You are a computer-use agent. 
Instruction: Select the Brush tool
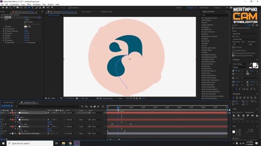pyautogui.click(x=37, y=8)
